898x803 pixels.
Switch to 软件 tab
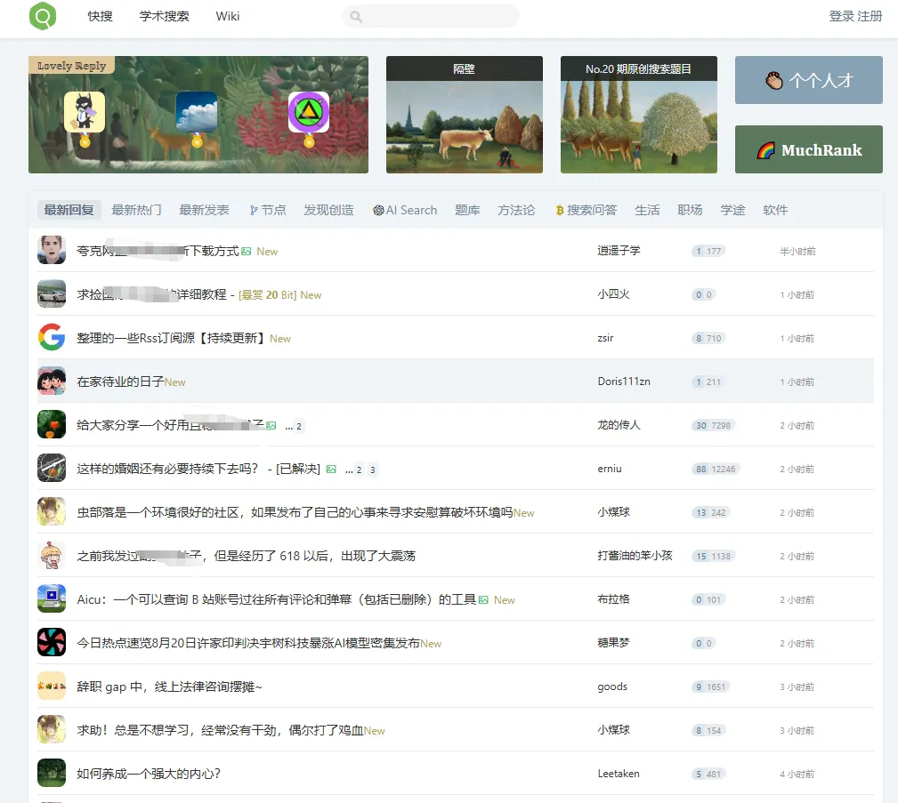click(x=775, y=210)
